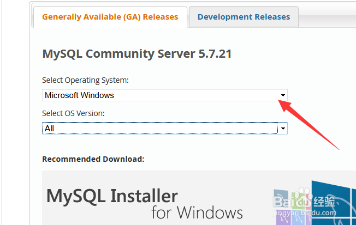Click the 经验 watermark characters
Image resolution: width=356 pixels, height=225 pixels.
324,200
